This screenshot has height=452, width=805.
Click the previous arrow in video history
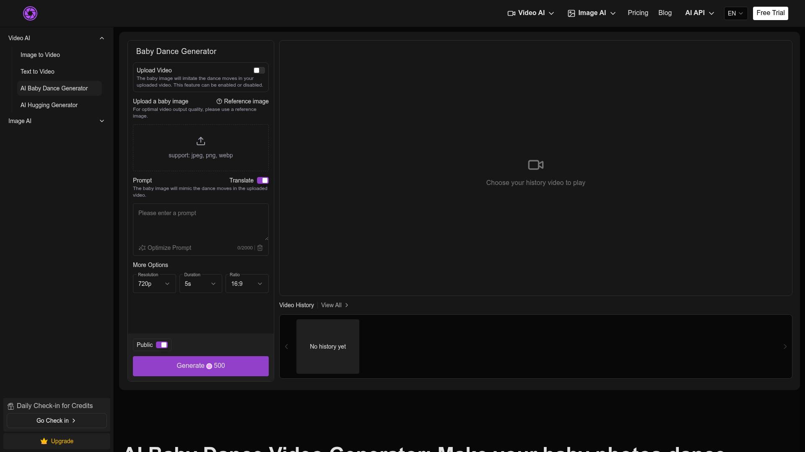coord(286,347)
